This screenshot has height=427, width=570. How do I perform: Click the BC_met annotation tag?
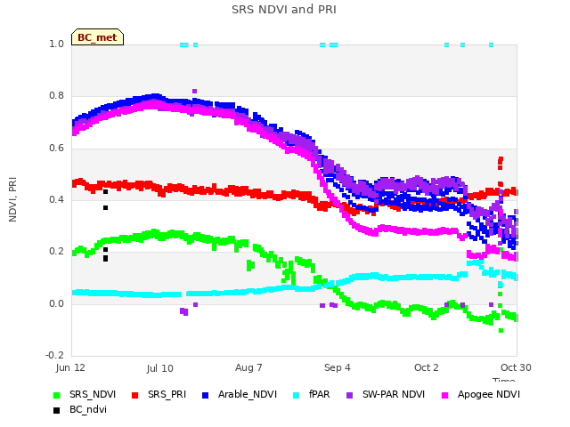click(97, 37)
